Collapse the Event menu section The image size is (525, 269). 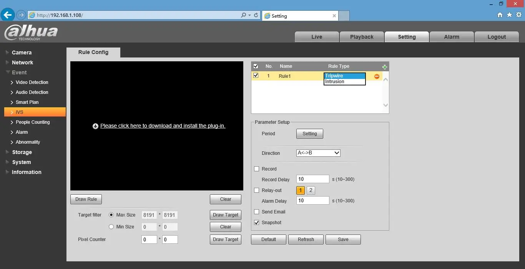point(19,72)
